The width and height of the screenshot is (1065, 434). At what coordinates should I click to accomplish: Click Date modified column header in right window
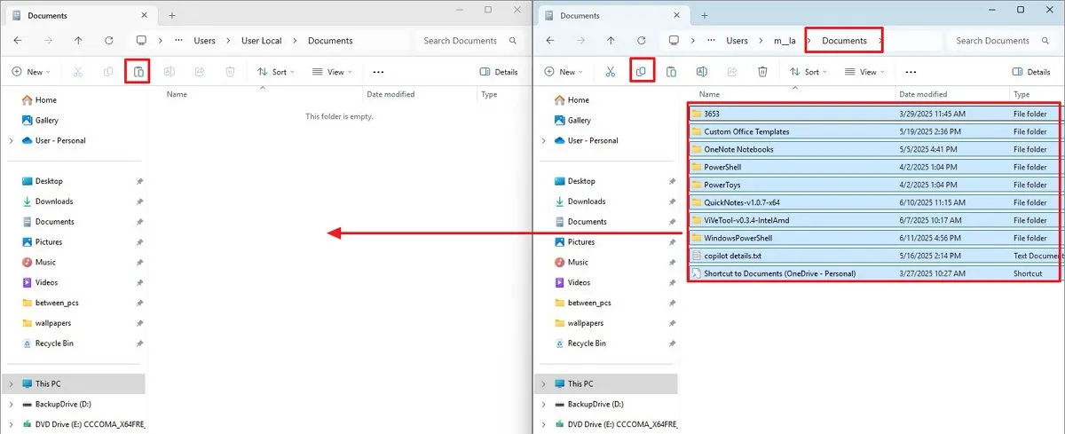[923, 94]
